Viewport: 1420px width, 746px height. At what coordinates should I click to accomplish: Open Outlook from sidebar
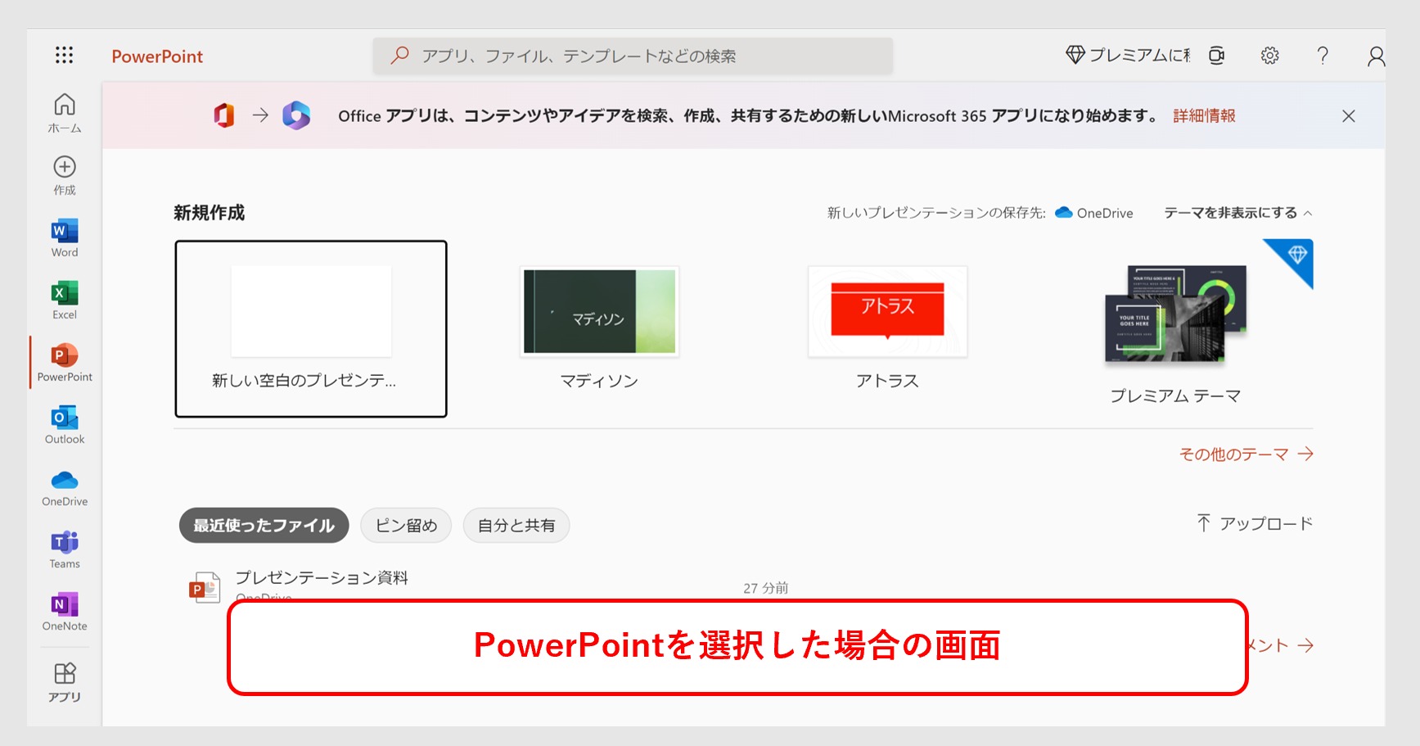[65, 425]
